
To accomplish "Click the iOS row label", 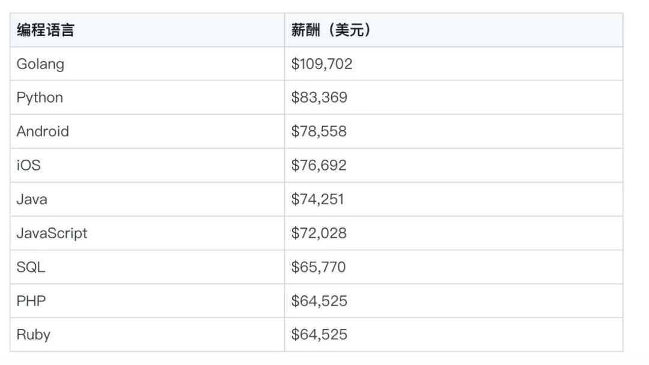I will point(29,165).
